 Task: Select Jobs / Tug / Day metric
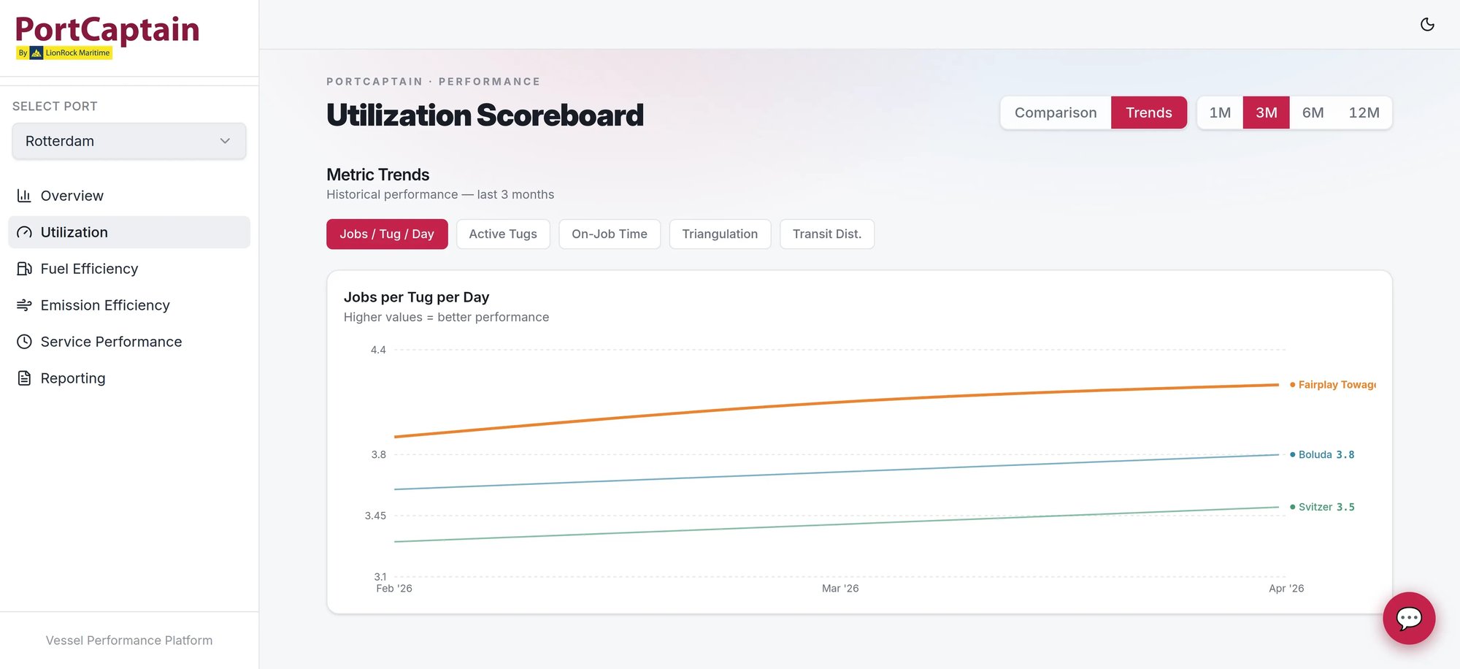tap(387, 234)
